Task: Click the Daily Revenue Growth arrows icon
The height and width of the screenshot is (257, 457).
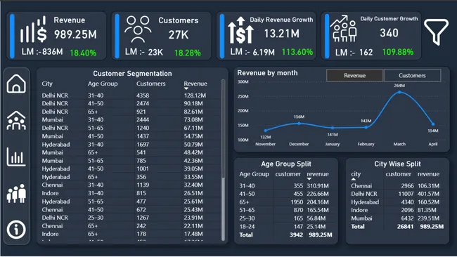Action: point(240,30)
